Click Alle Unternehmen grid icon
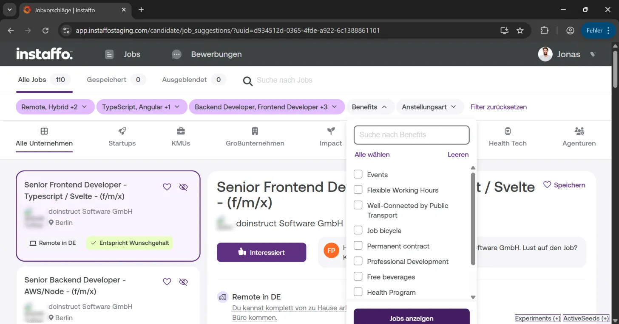 (x=44, y=131)
